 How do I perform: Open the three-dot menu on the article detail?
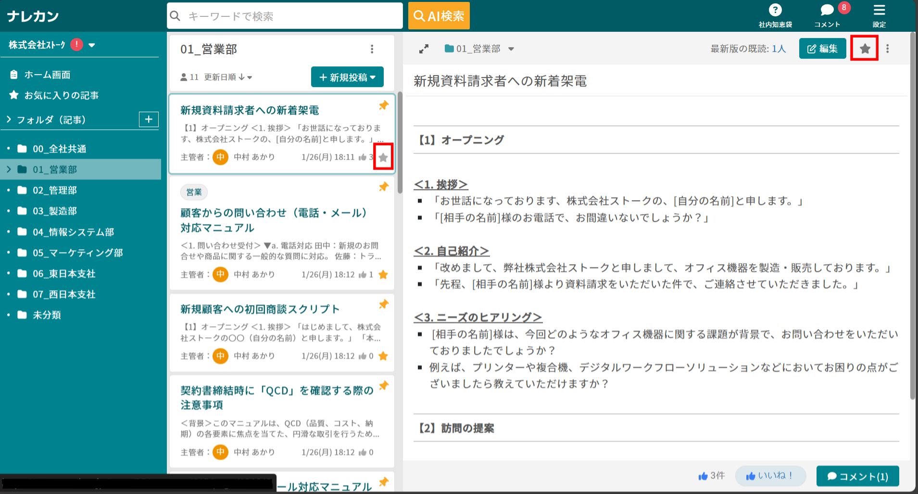click(887, 48)
